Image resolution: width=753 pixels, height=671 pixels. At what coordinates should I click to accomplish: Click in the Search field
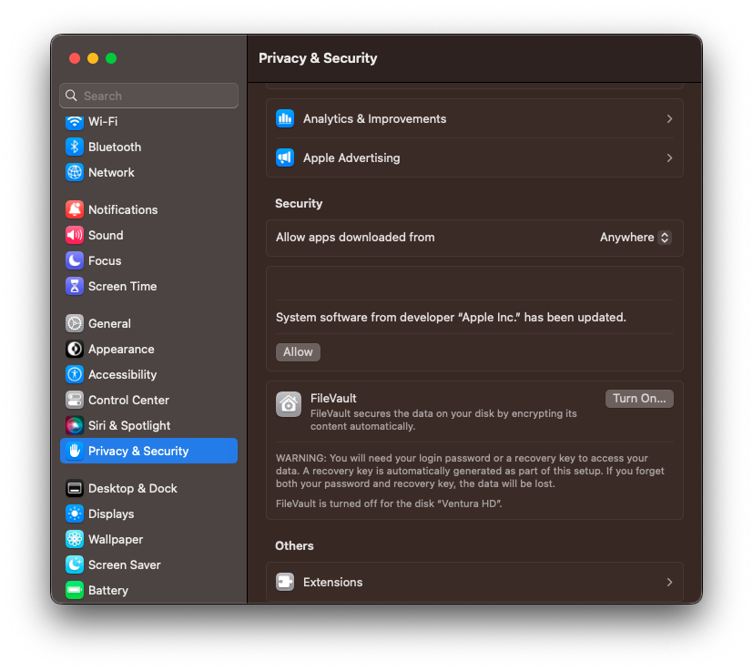pos(149,96)
